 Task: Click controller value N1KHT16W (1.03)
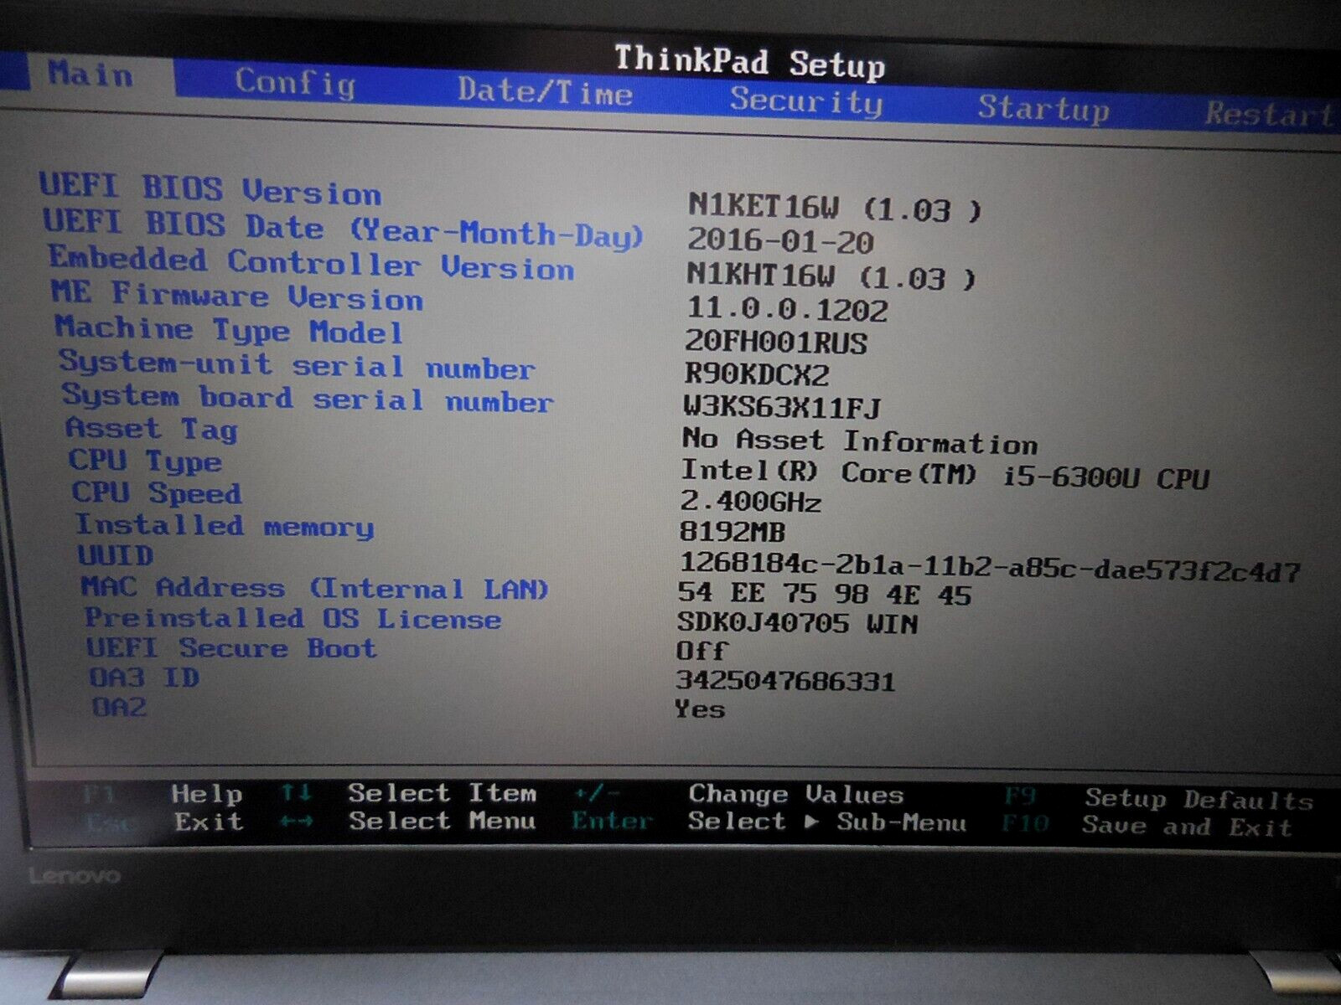click(831, 276)
